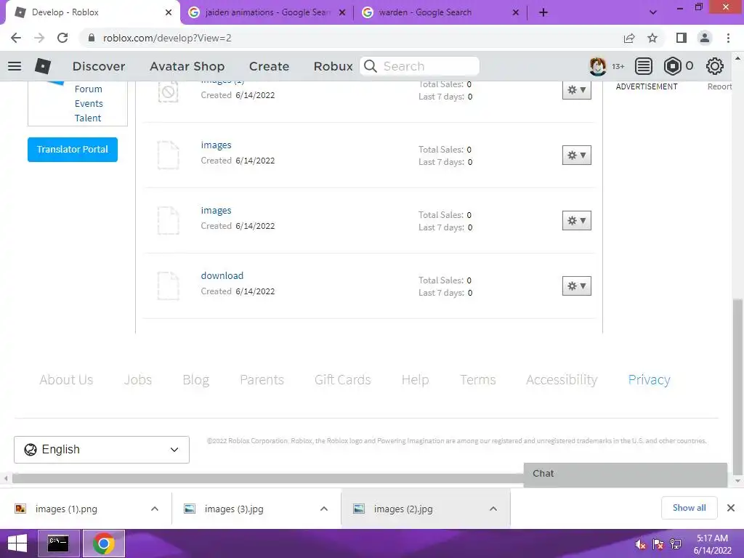This screenshot has width=744, height=558.
Task: Open gear dropdown for download item
Action: [x=576, y=286]
